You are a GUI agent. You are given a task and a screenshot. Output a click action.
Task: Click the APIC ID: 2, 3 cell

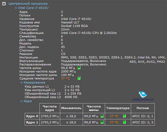pyautogui.click(x=143, y=122)
